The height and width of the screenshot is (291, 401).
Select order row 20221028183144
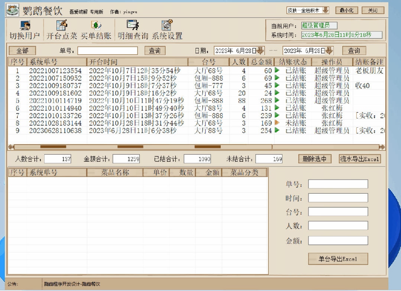click(196, 123)
